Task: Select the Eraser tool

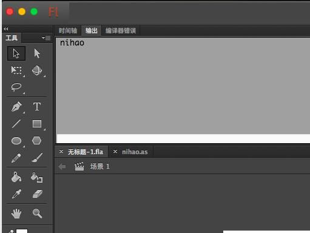Action: [x=38, y=194]
